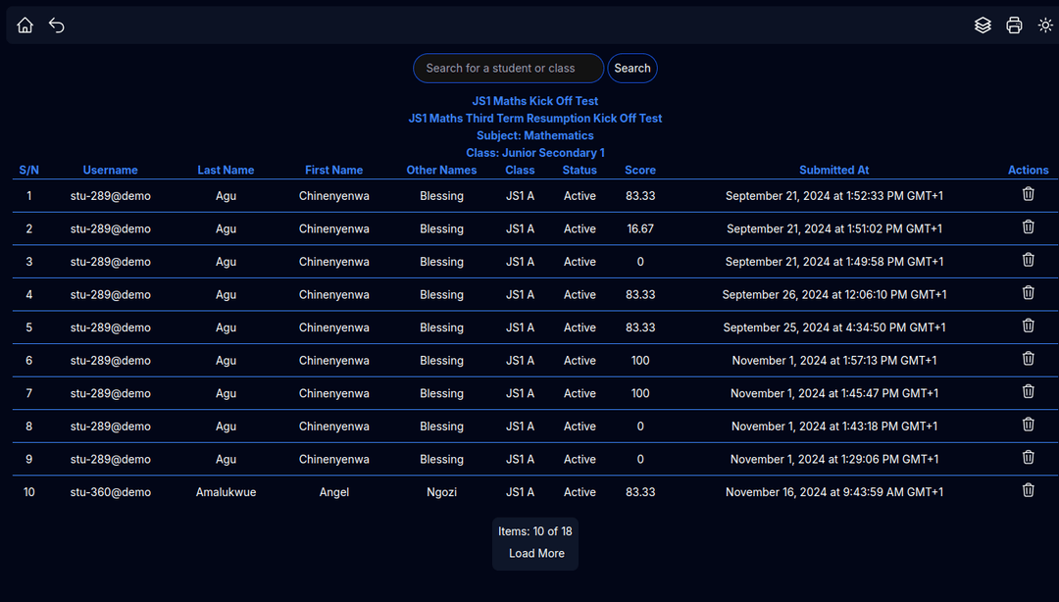Screen dimensions: 1059x602
Task: Focus the student or class search field
Action: pos(508,69)
